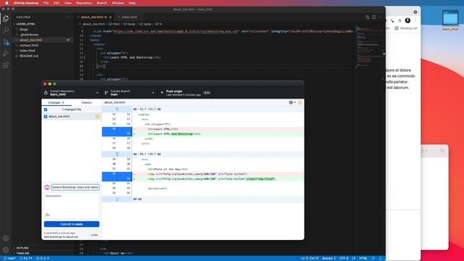Open the VS Code Search activity icon

tap(6, 30)
